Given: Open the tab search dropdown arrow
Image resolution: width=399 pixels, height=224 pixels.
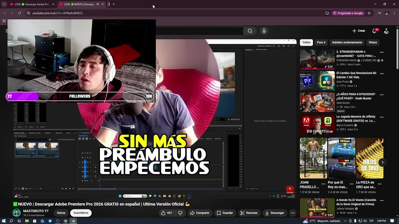Looking at the screenshot, I should click(x=4, y=4).
